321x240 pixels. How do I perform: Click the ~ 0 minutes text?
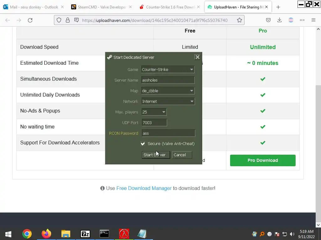point(263,63)
